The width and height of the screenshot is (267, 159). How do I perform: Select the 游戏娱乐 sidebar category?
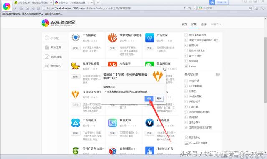[55, 66]
